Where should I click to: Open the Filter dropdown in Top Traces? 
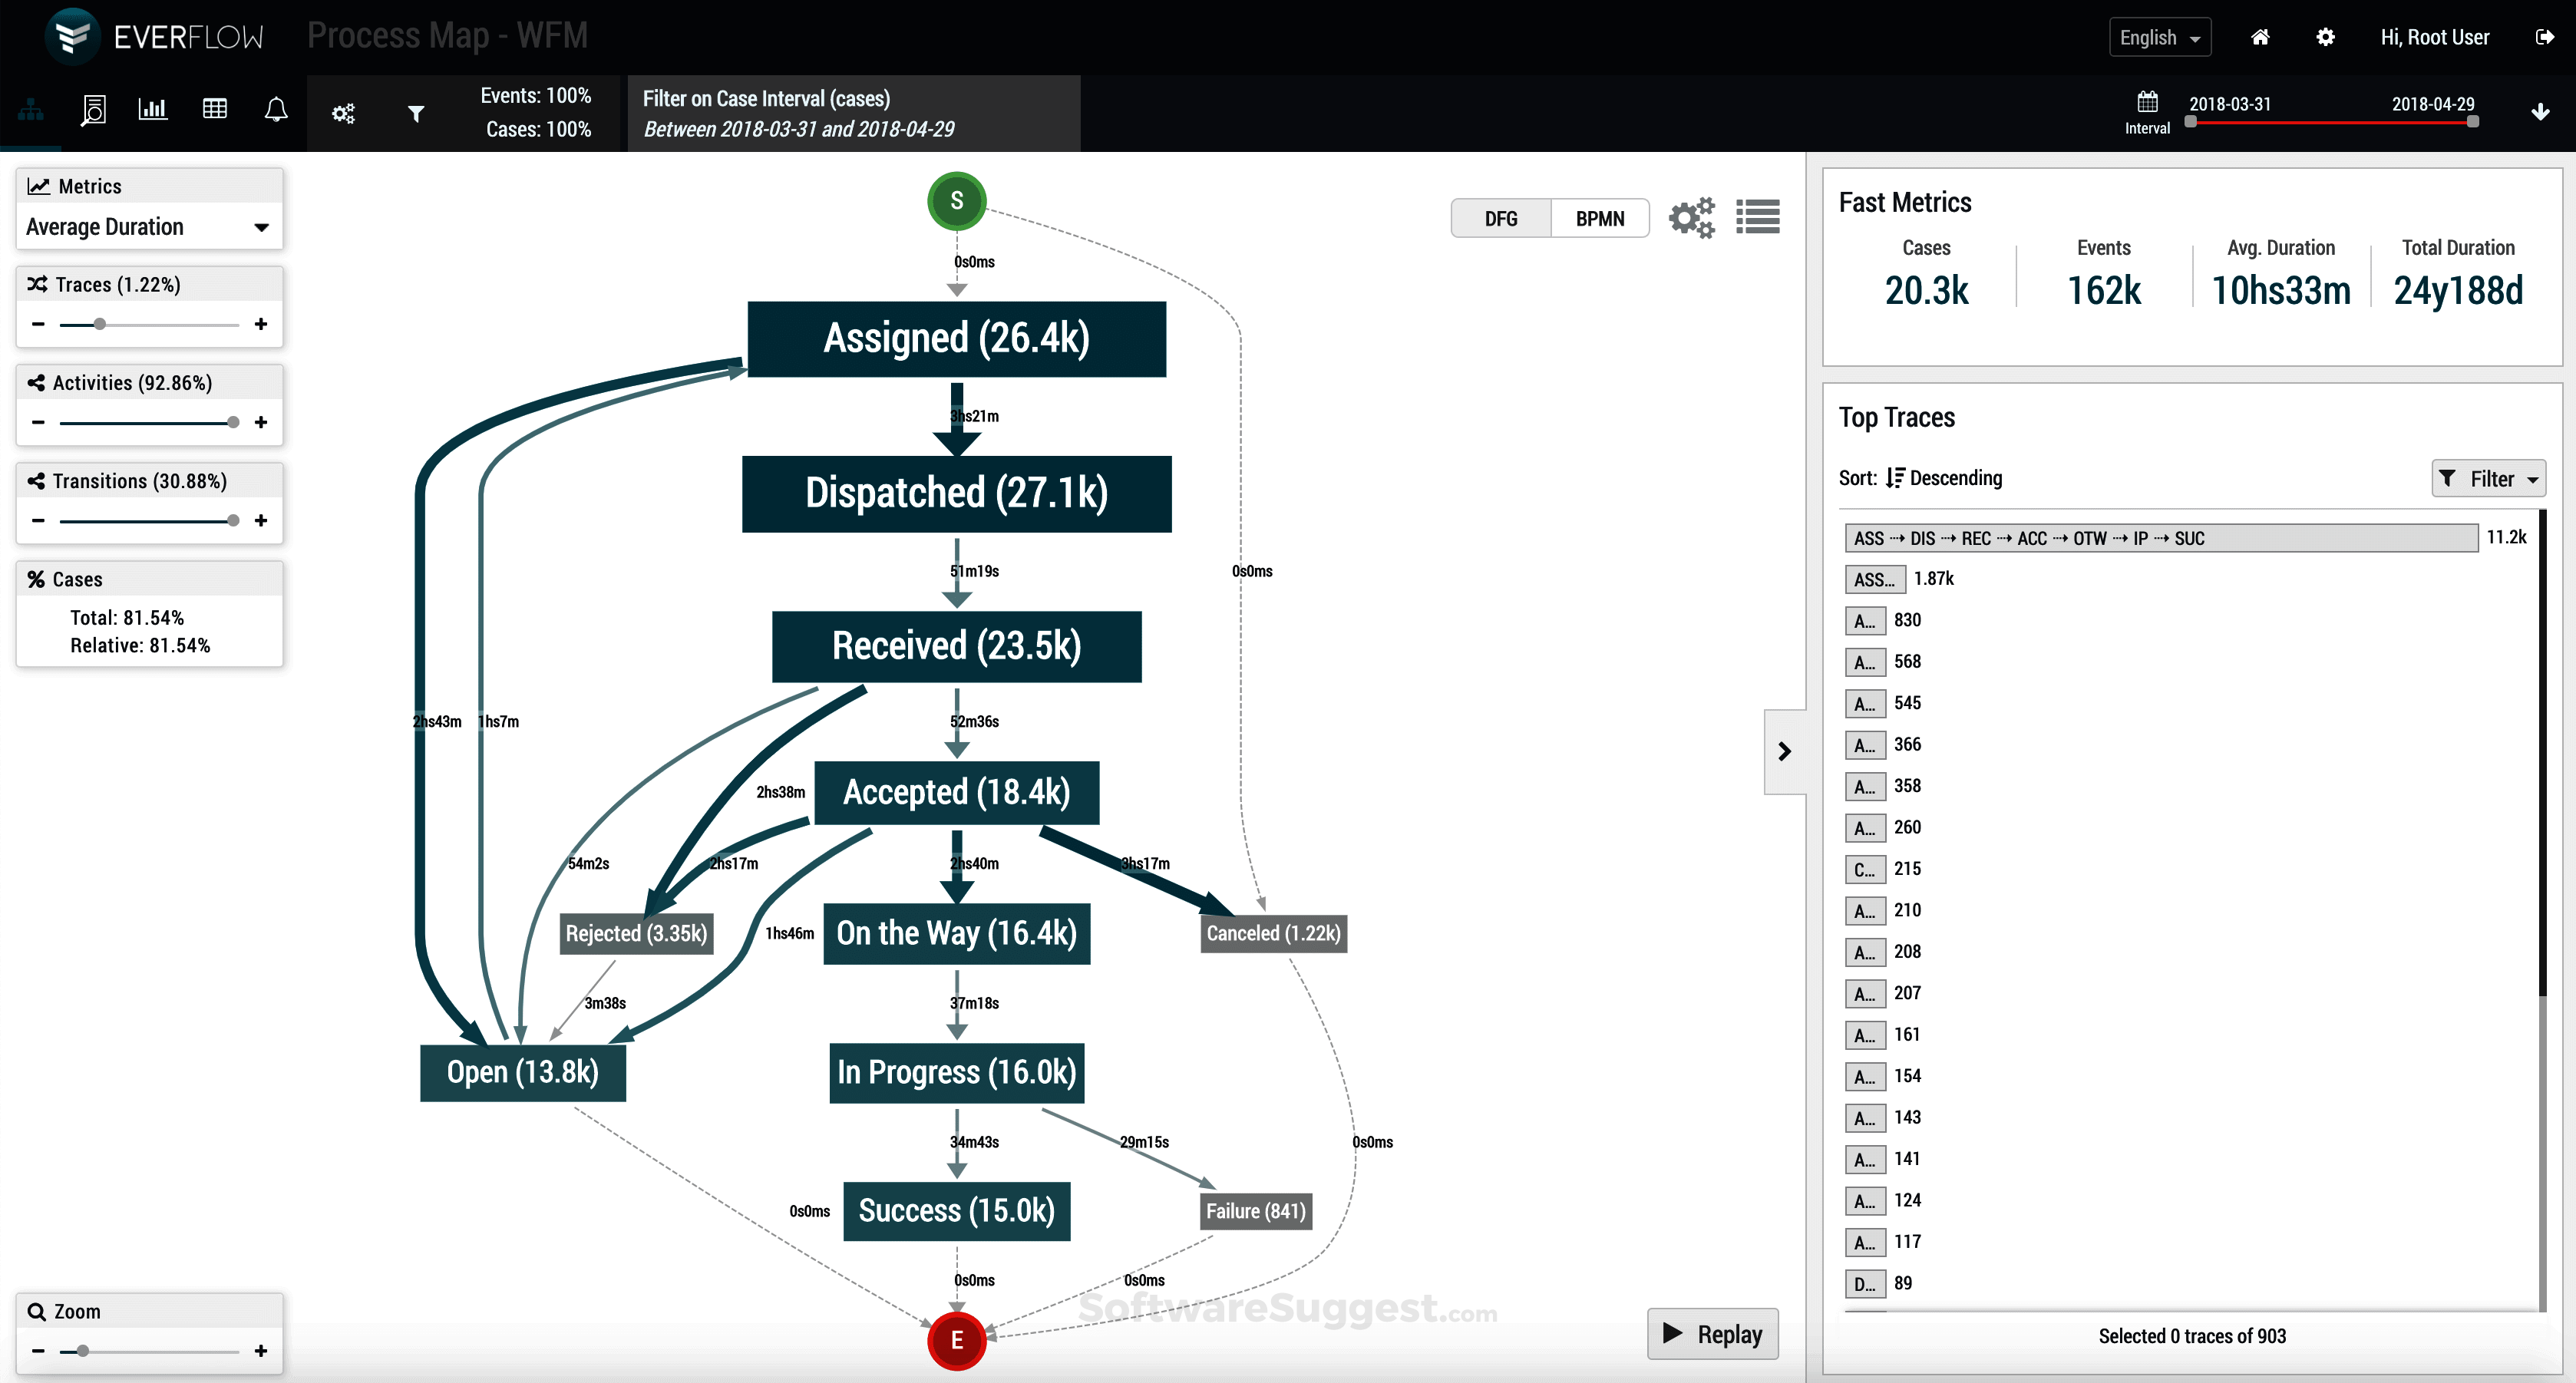(x=2488, y=478)
